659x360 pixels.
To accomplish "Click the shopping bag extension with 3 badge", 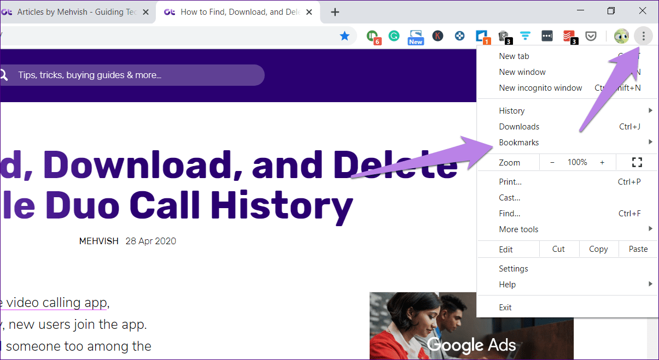I will 505,37.
